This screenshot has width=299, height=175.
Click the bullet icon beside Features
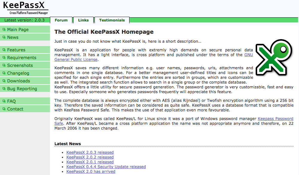click(x=4, y=50)
